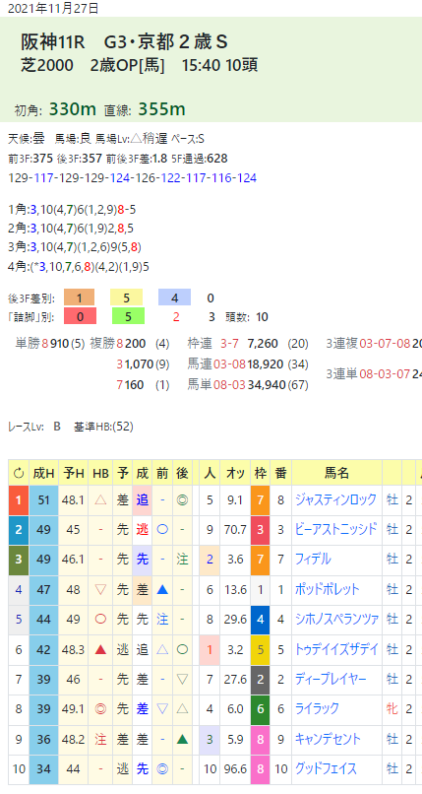Open horse ライラック link
The height and width of the screenshot is (794, 422).
tap(317, 708)
